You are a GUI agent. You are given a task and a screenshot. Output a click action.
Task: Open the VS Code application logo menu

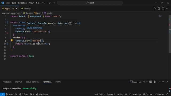(2, 3)
